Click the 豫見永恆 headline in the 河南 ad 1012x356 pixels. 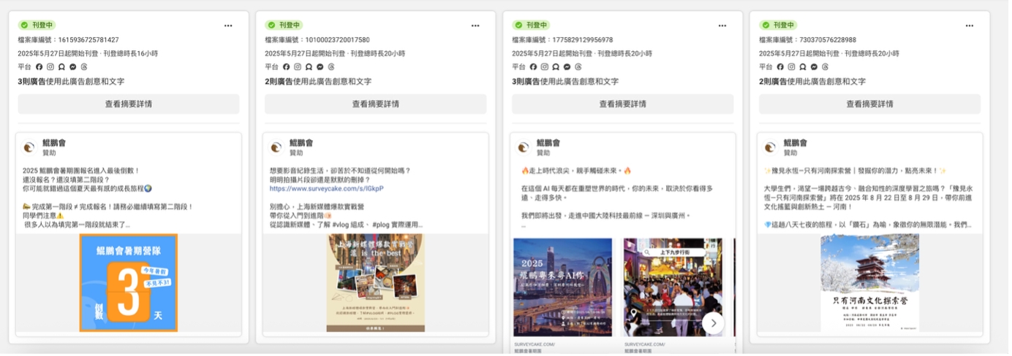857,170
